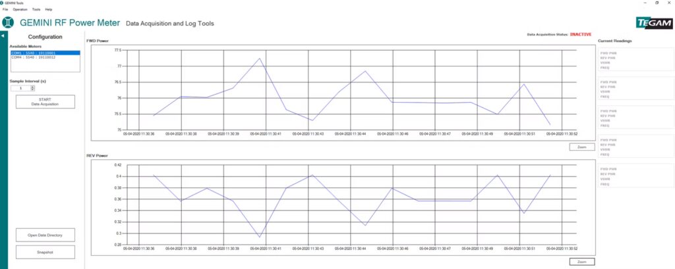The image size is (675, 269).
Task: Click the Sample Interval value field
Action: point(20,87)
